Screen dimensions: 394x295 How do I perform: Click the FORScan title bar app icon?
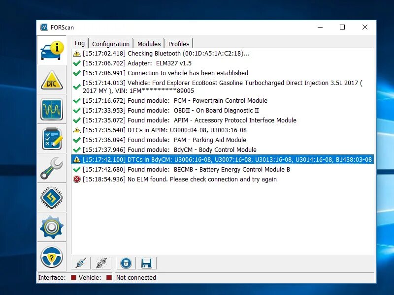pos(44,27)
